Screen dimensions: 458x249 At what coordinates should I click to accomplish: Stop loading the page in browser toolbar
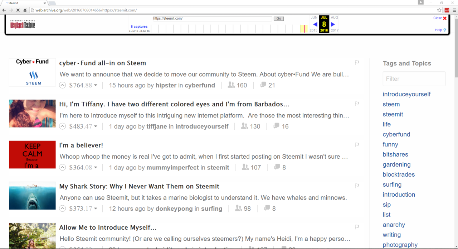[18, 10]
